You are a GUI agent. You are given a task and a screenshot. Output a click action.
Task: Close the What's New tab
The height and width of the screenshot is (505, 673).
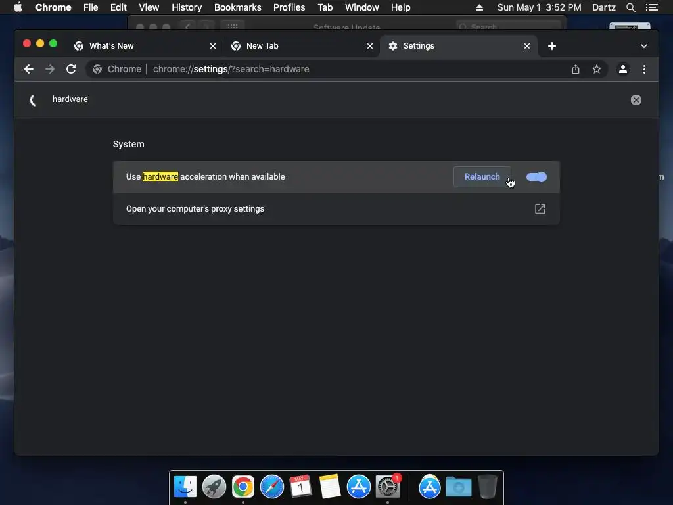click(213, 46)
